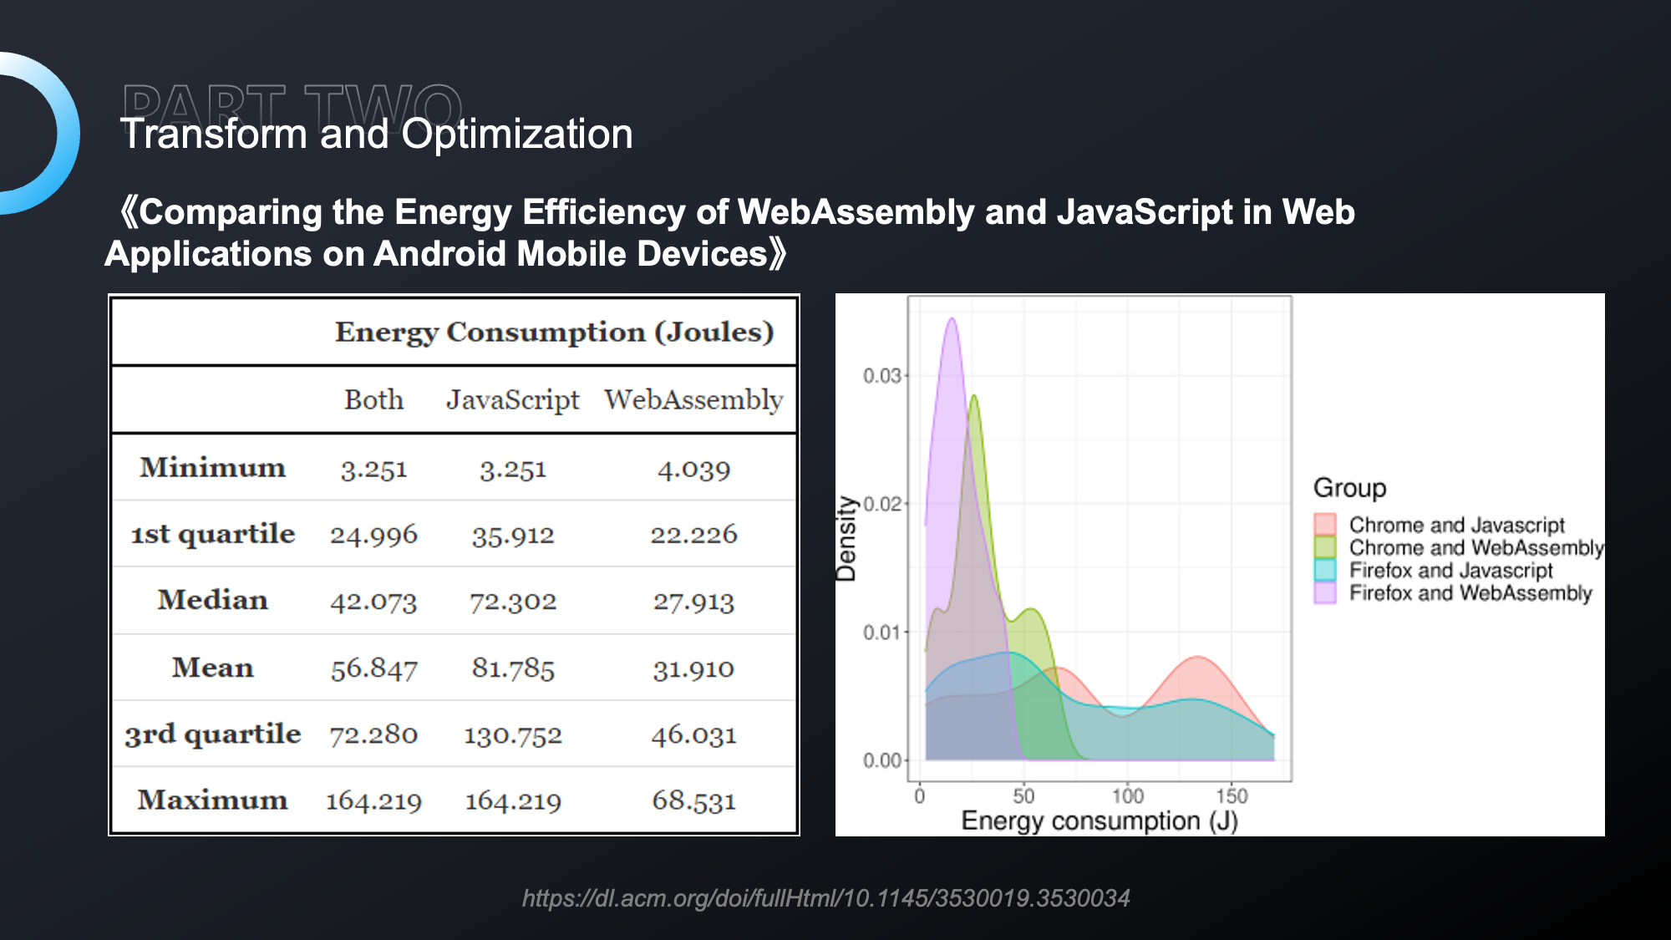Select JavaScript median value 72.302
1671x940 pixels.
512,602
